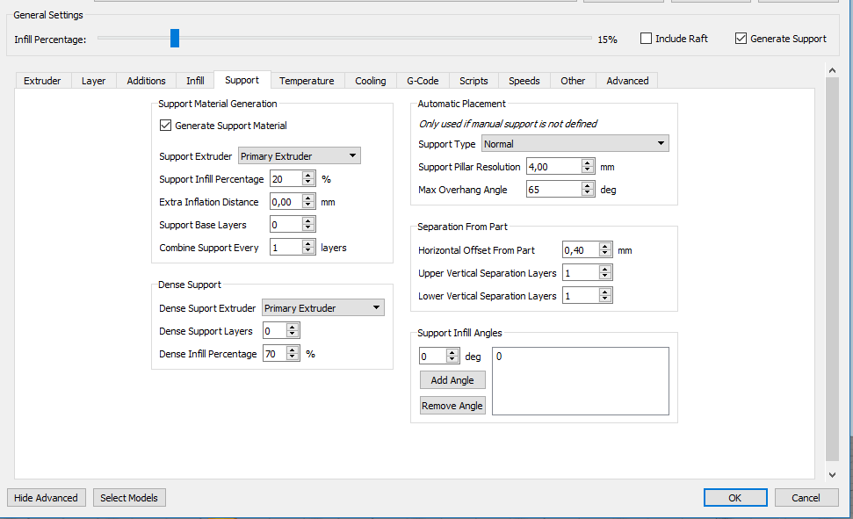Viewport: 853px width, 519px height.
Task: Enable the Include Raft checkbox
Action: (646, 39)
